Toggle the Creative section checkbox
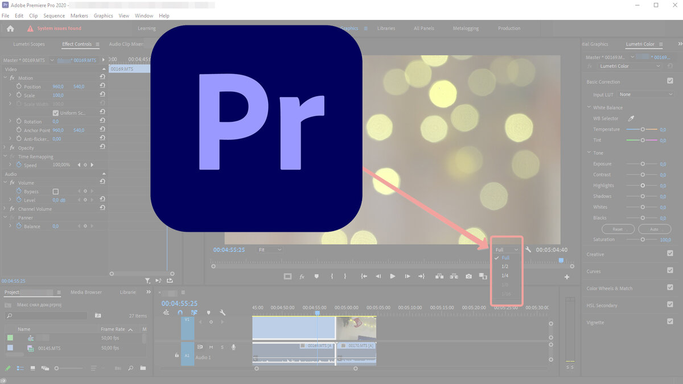 670,254
